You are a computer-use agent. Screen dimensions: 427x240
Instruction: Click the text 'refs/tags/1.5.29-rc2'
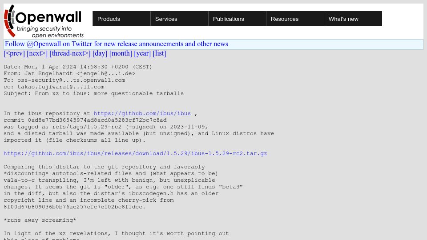coord(87,127)
